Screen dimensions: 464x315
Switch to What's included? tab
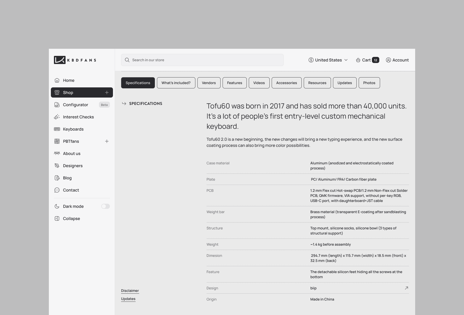pos(176,83)
